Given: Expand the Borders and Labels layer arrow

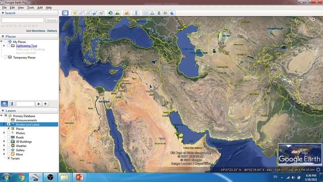Looking at the screenshot, I should pos(4,124).
